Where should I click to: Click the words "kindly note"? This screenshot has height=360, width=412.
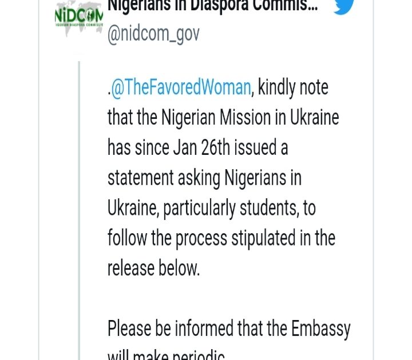[293, 87]
